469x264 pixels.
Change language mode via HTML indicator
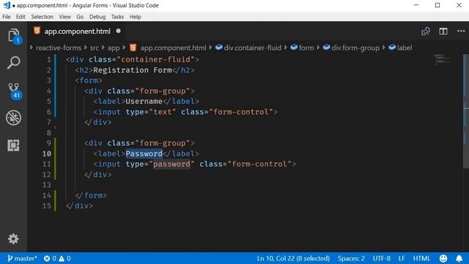click(421, 258)
